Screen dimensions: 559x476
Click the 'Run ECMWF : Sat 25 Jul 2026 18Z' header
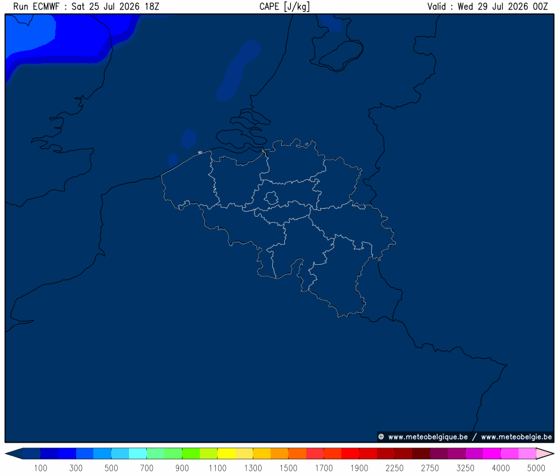[x=86, y=7]
